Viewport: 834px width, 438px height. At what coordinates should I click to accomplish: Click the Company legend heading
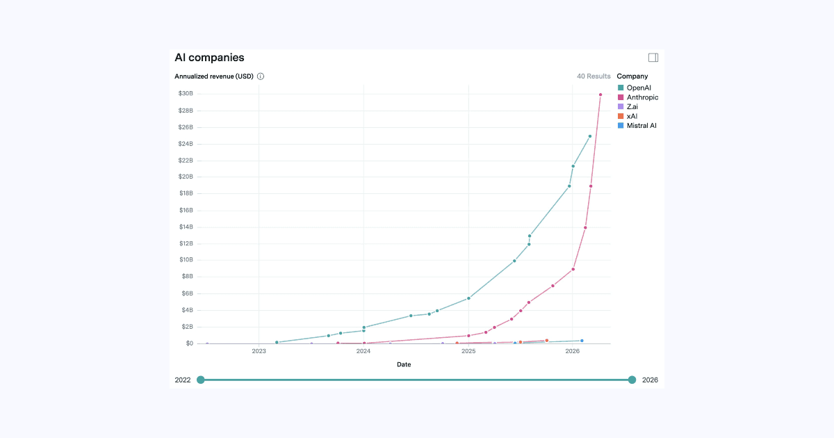pyautogui.click(x=633, y=76)
